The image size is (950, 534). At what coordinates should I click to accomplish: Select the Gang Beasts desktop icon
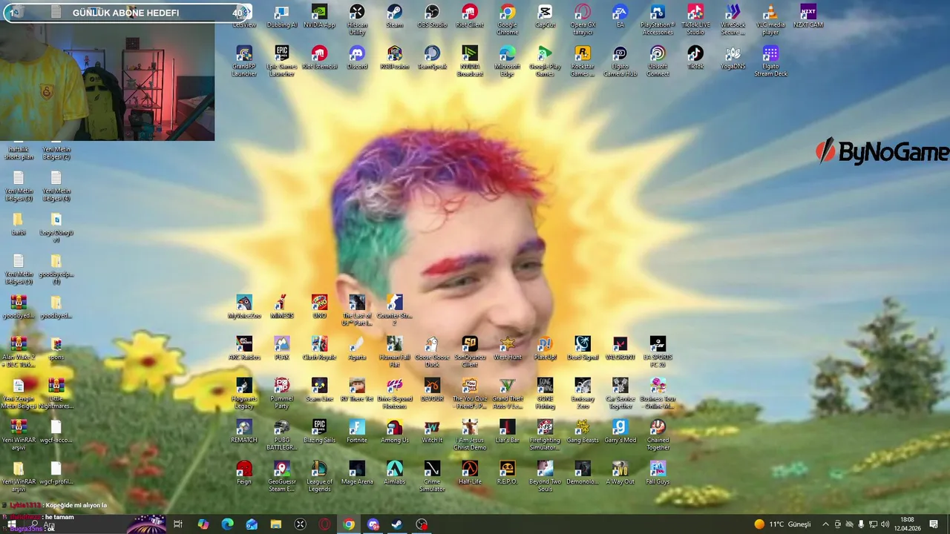[583, 432]
